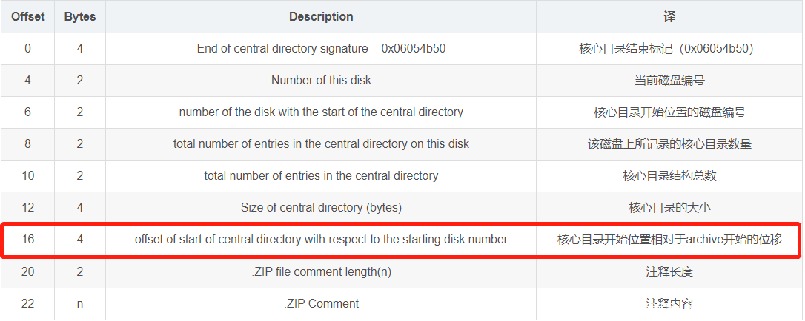Select the text '核心目录结束标记（0x06054b50）'

tap(669, 49)
